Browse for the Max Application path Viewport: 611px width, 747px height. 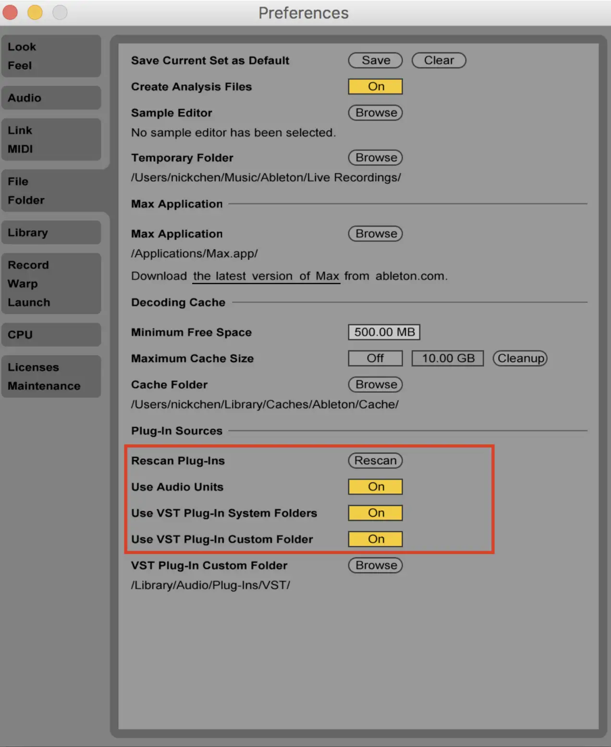pos(375,234)
